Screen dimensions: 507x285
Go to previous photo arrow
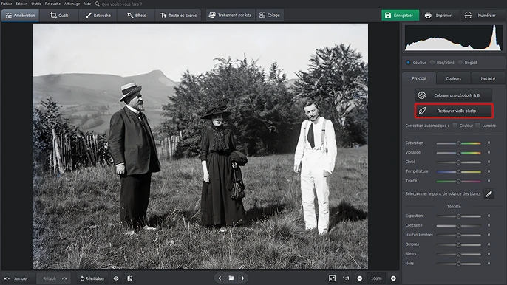(220, 278)
